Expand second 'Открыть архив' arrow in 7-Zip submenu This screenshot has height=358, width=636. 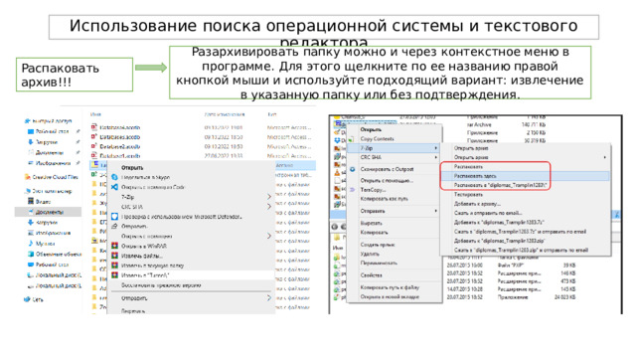tap(604, 157)
